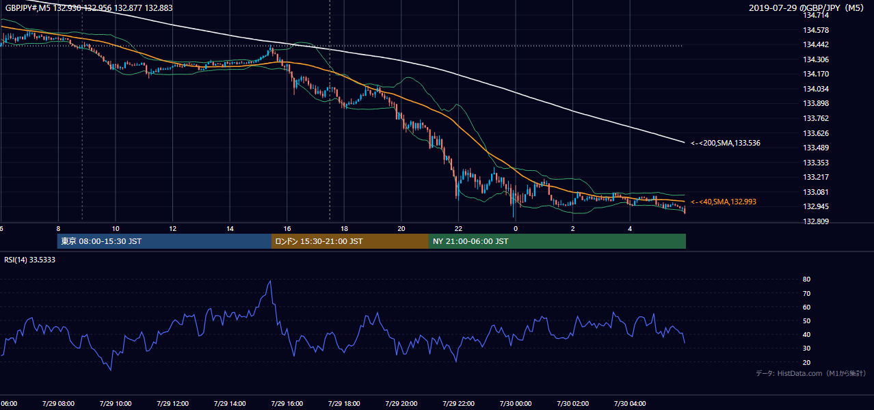This screenshot has width=874, height=410.
Task: Click hour label 18 under the price chart
Action: pyautogui.click(x=344, y=229)
